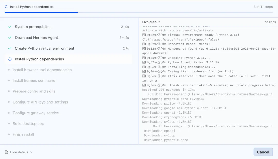Click the log line Downloaded pydantic-core
Screen dimensions: 278x159
(x=166, y=140)
